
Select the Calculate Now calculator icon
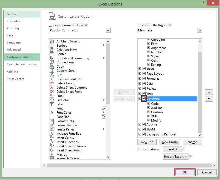tap(52, 50)
